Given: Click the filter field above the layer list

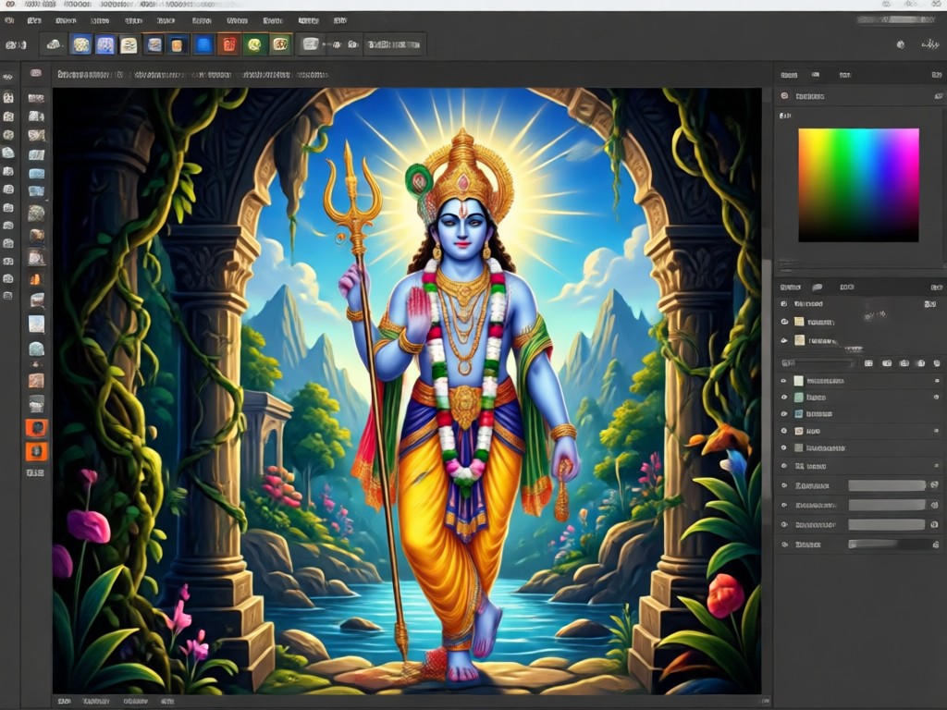Looking at the screenshot, I should tap(818, 363).
